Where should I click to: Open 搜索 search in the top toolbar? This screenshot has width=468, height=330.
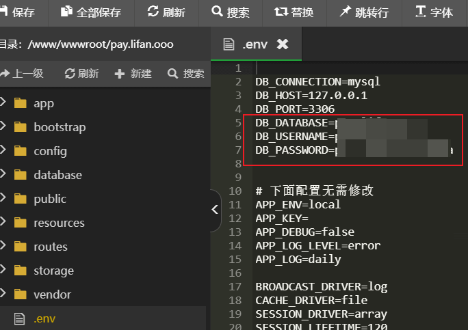(x=231, y=12)
